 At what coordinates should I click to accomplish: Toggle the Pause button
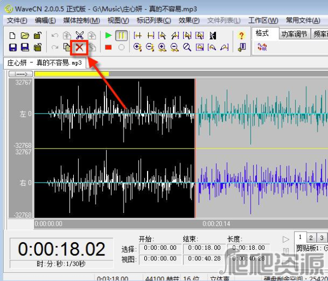pos(121,36)
